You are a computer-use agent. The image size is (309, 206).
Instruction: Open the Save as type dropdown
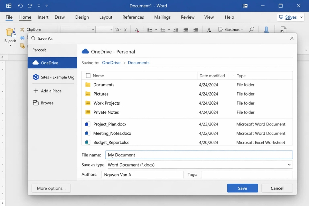point(289,164)
